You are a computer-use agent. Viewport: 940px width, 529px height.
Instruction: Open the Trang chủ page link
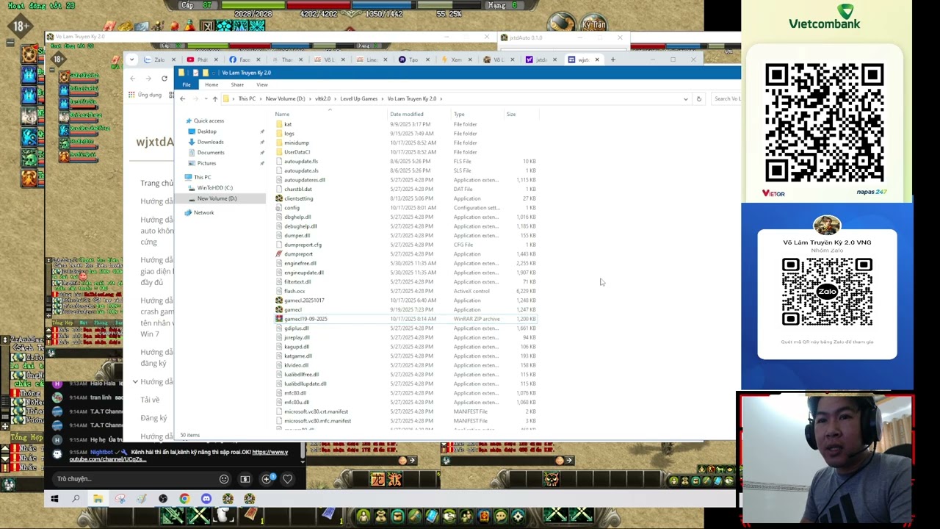click(157, 183)
